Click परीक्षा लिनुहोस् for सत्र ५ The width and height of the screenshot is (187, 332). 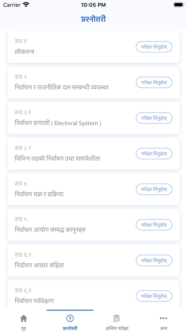[154, 225]
